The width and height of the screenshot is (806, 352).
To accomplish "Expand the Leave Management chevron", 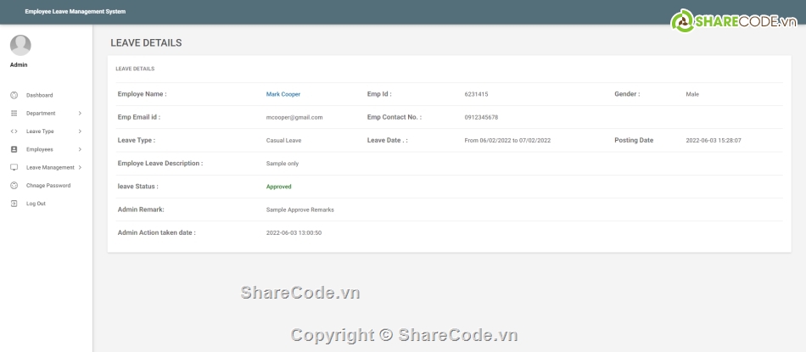I will [80, 167].
